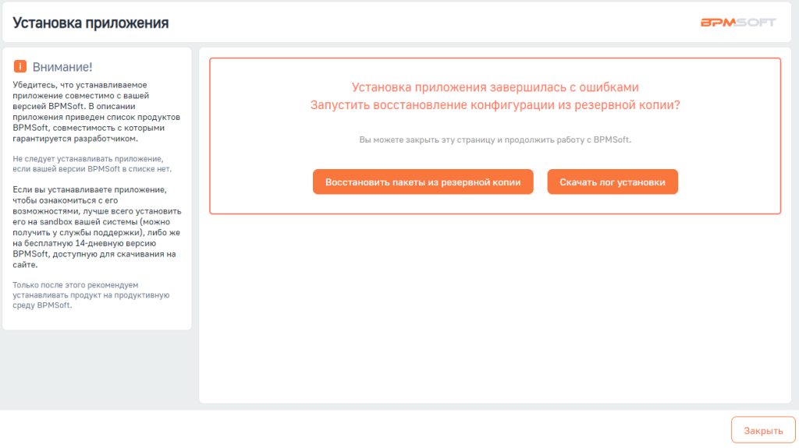Click the BPMSoft logo
The image size is (799, 448).
(738, 23)
